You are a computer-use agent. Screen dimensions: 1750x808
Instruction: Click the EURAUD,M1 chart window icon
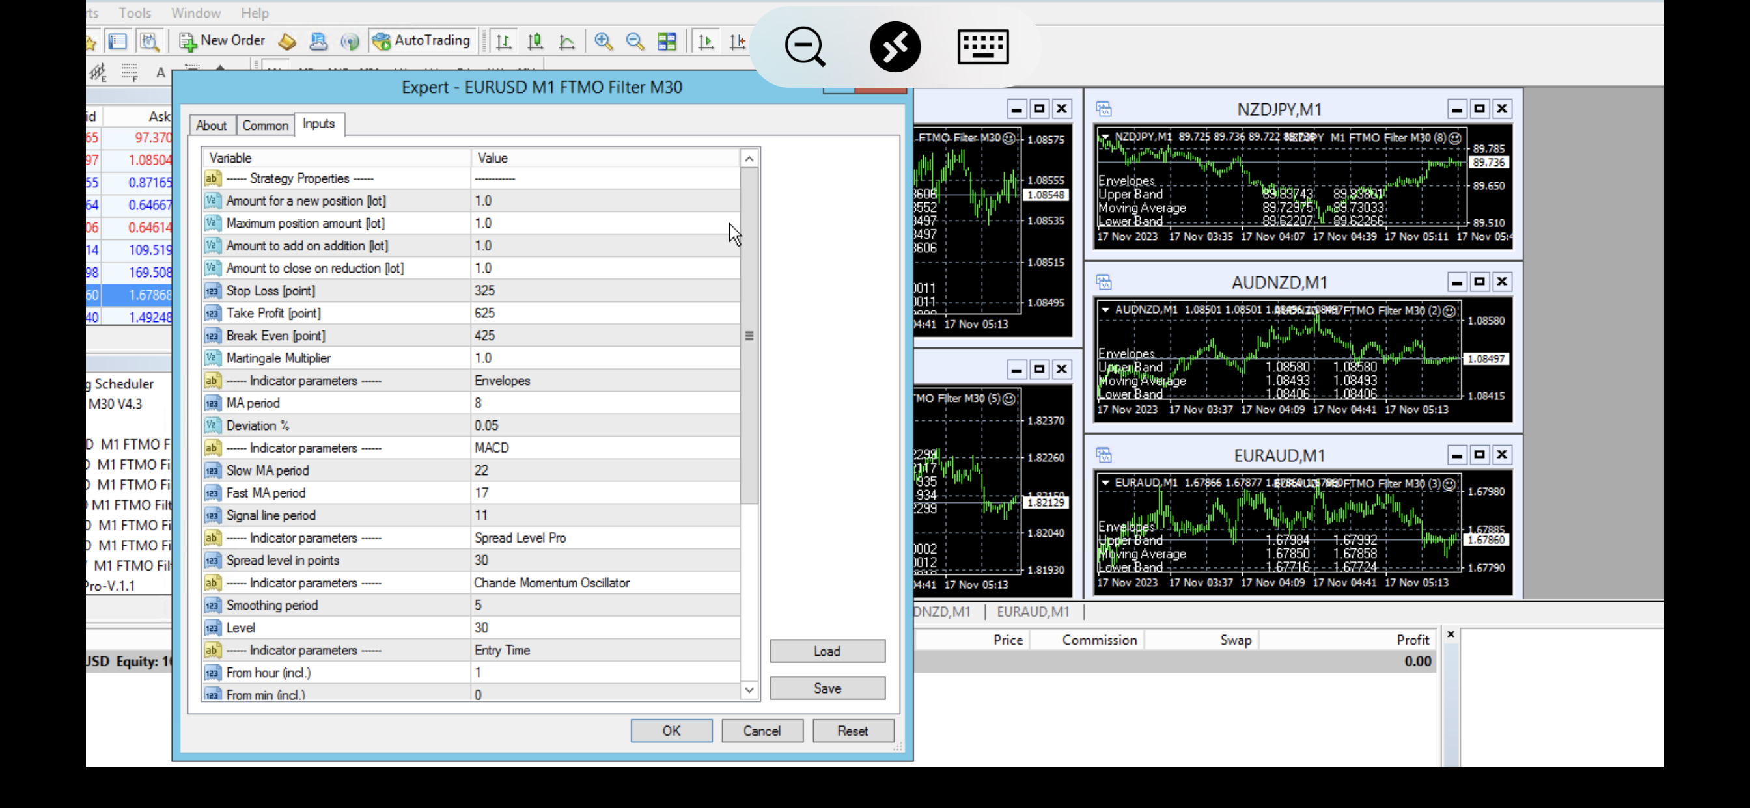coord(1104,455)
